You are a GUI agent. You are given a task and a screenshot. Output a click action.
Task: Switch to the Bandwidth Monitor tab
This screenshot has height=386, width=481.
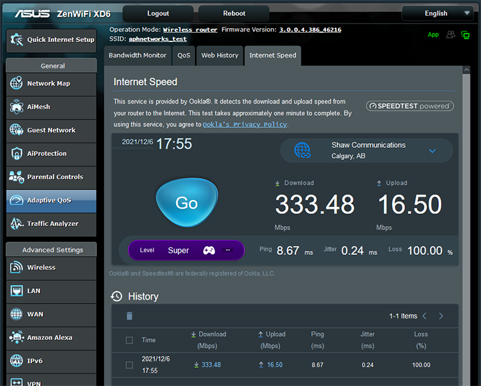(138, 56)
